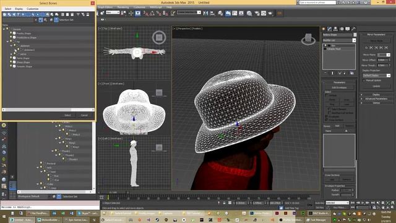Click the Top viewport ViewCube
The width and height of the screenshot is (396, 223).
tap(159, 37)
